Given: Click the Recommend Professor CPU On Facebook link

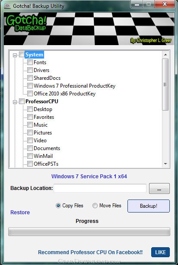Looking at the screenshot, I should pyautogui.click(x=90, y=252).
